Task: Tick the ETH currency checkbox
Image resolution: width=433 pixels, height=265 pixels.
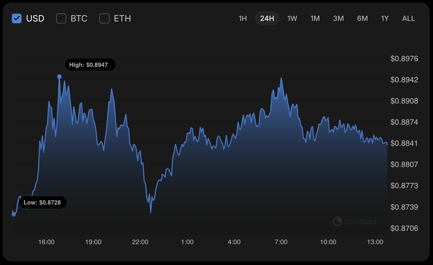Action: pyautogui.click(x=104, y=18)
